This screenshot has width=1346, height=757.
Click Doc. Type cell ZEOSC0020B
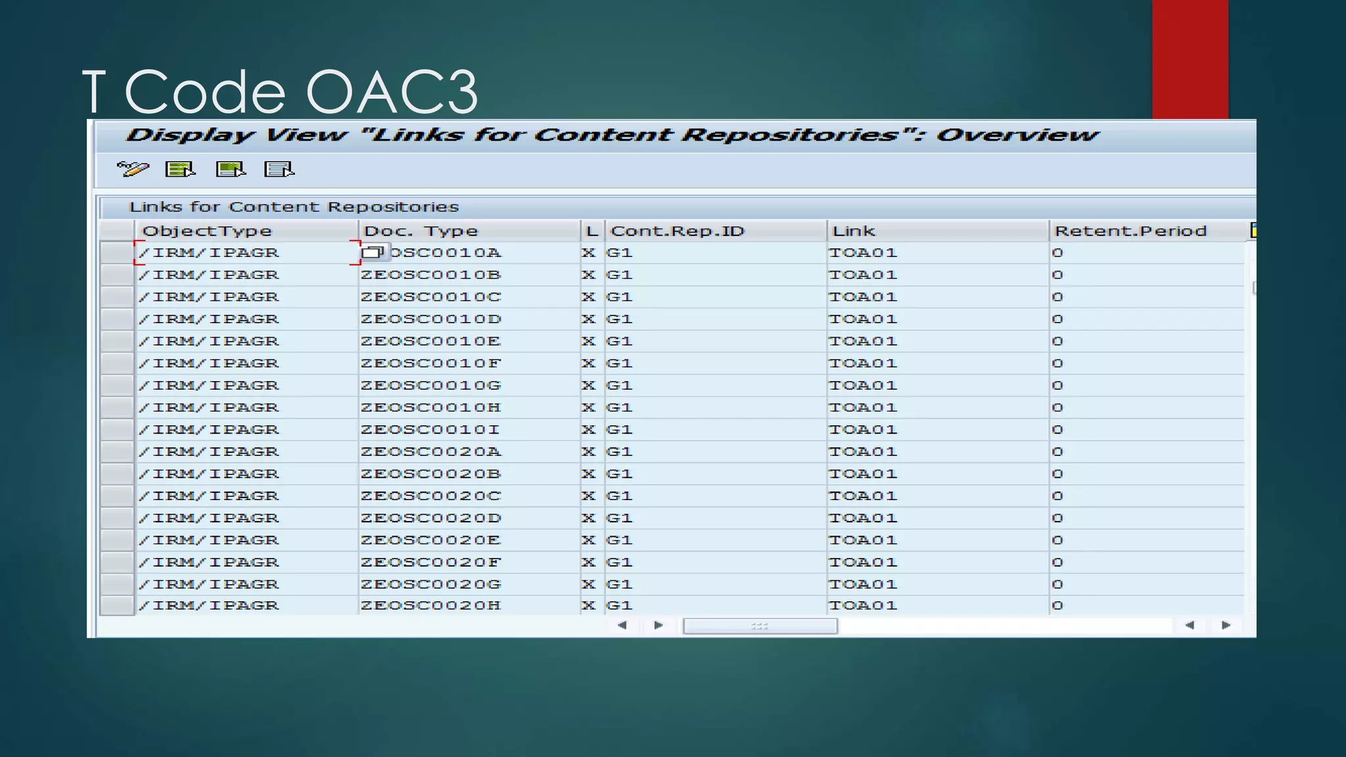coord(469,474)
